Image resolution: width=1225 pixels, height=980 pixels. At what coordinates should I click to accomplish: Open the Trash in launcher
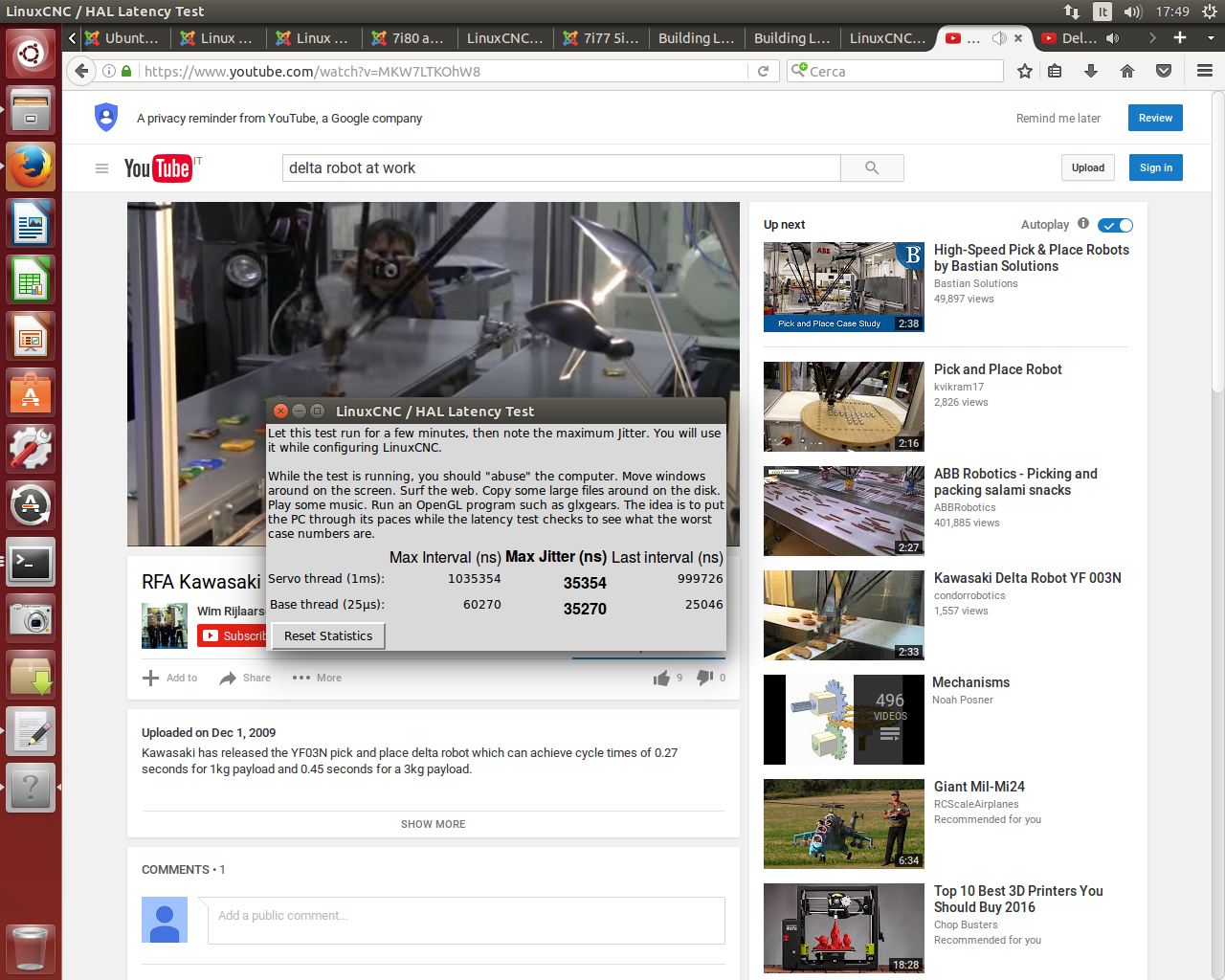coord(31,947)
